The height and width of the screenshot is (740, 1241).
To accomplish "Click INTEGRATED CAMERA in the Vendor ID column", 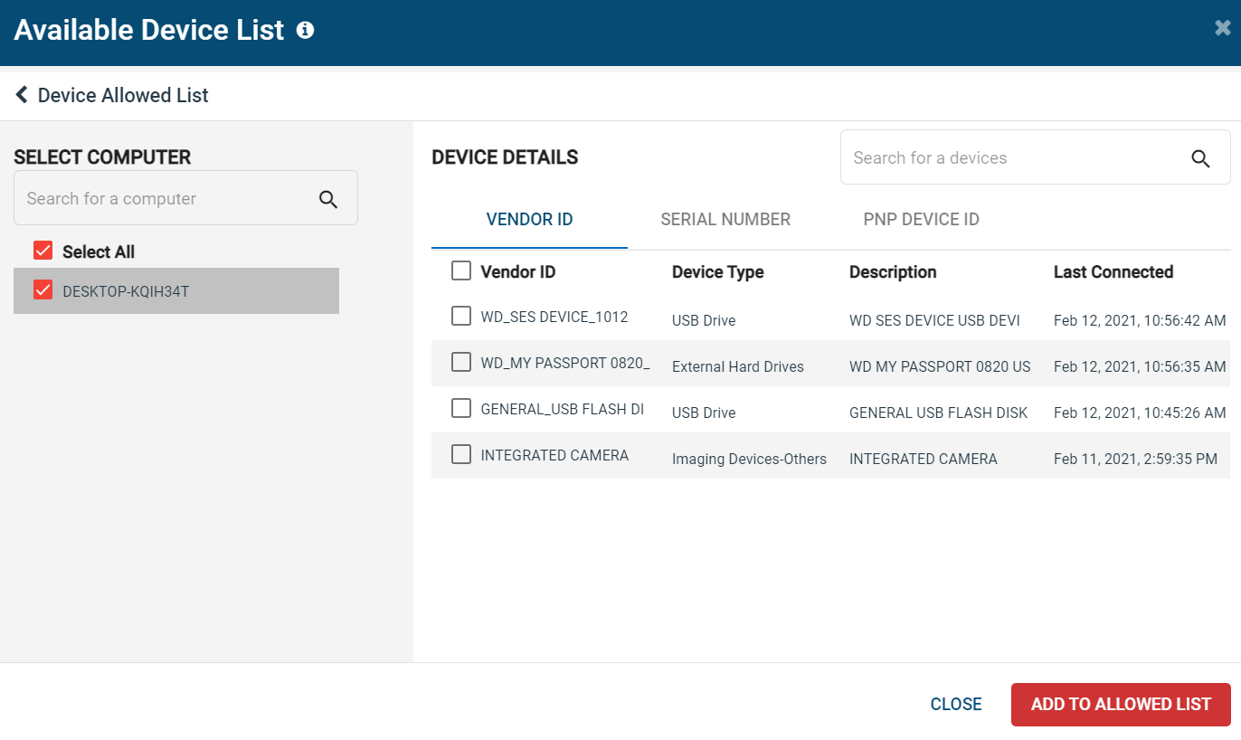I will click(554, 455).
